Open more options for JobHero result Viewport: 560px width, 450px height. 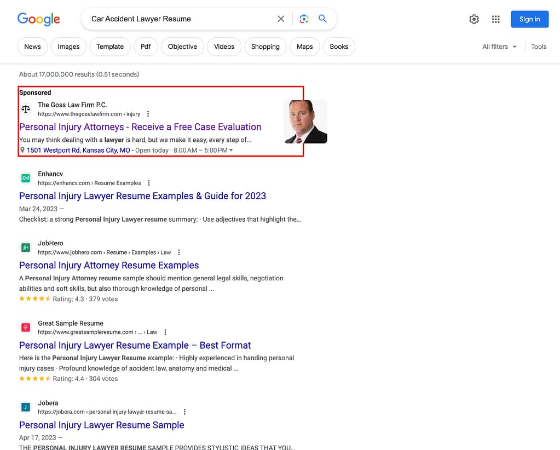coord(179,252)
